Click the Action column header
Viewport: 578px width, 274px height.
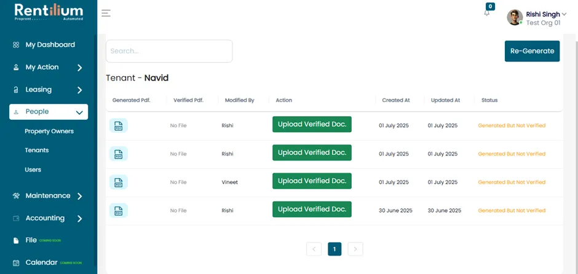tap(284, 100)
